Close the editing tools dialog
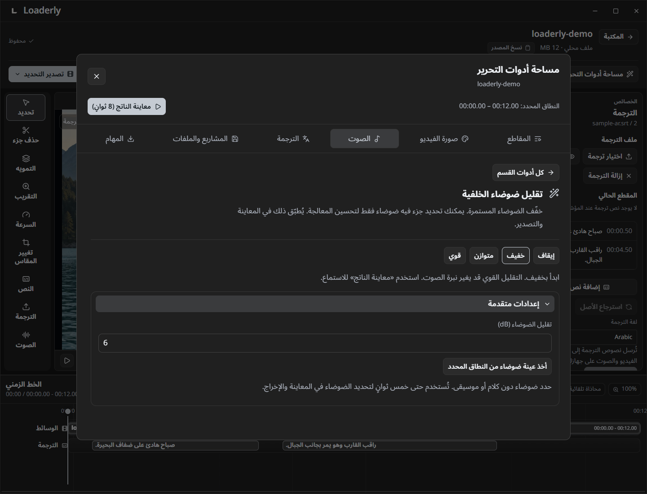The image size is (647, 494). 97,76
